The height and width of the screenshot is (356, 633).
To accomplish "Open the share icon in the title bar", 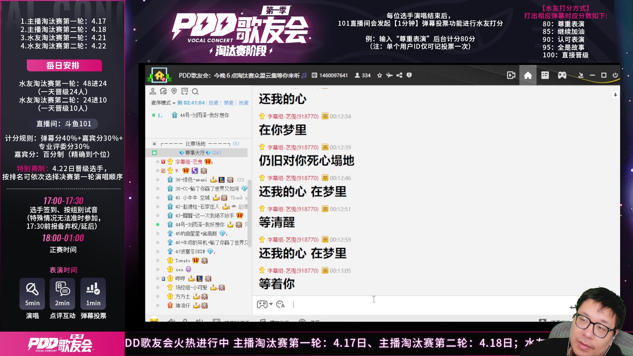I will tap(399, 75).
